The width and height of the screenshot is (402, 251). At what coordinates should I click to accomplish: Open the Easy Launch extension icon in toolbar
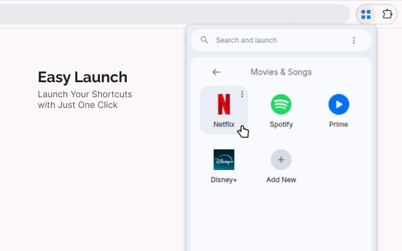(366, 14)
